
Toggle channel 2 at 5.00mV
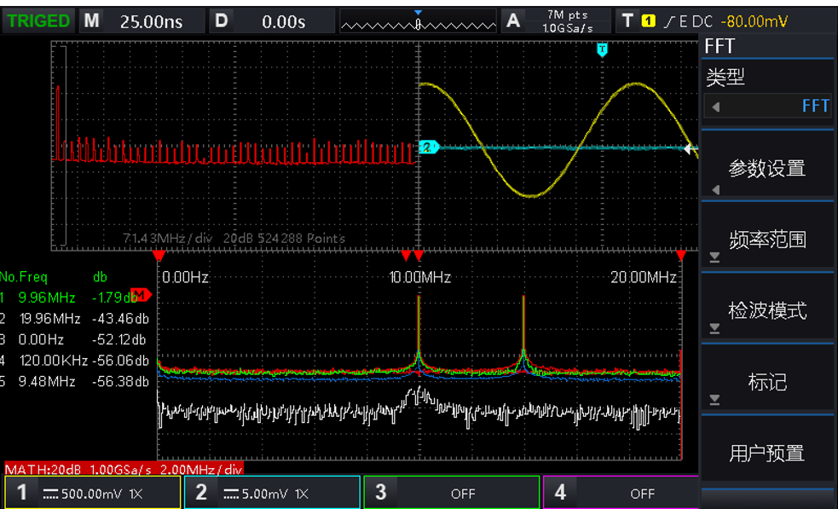[272, 493]
